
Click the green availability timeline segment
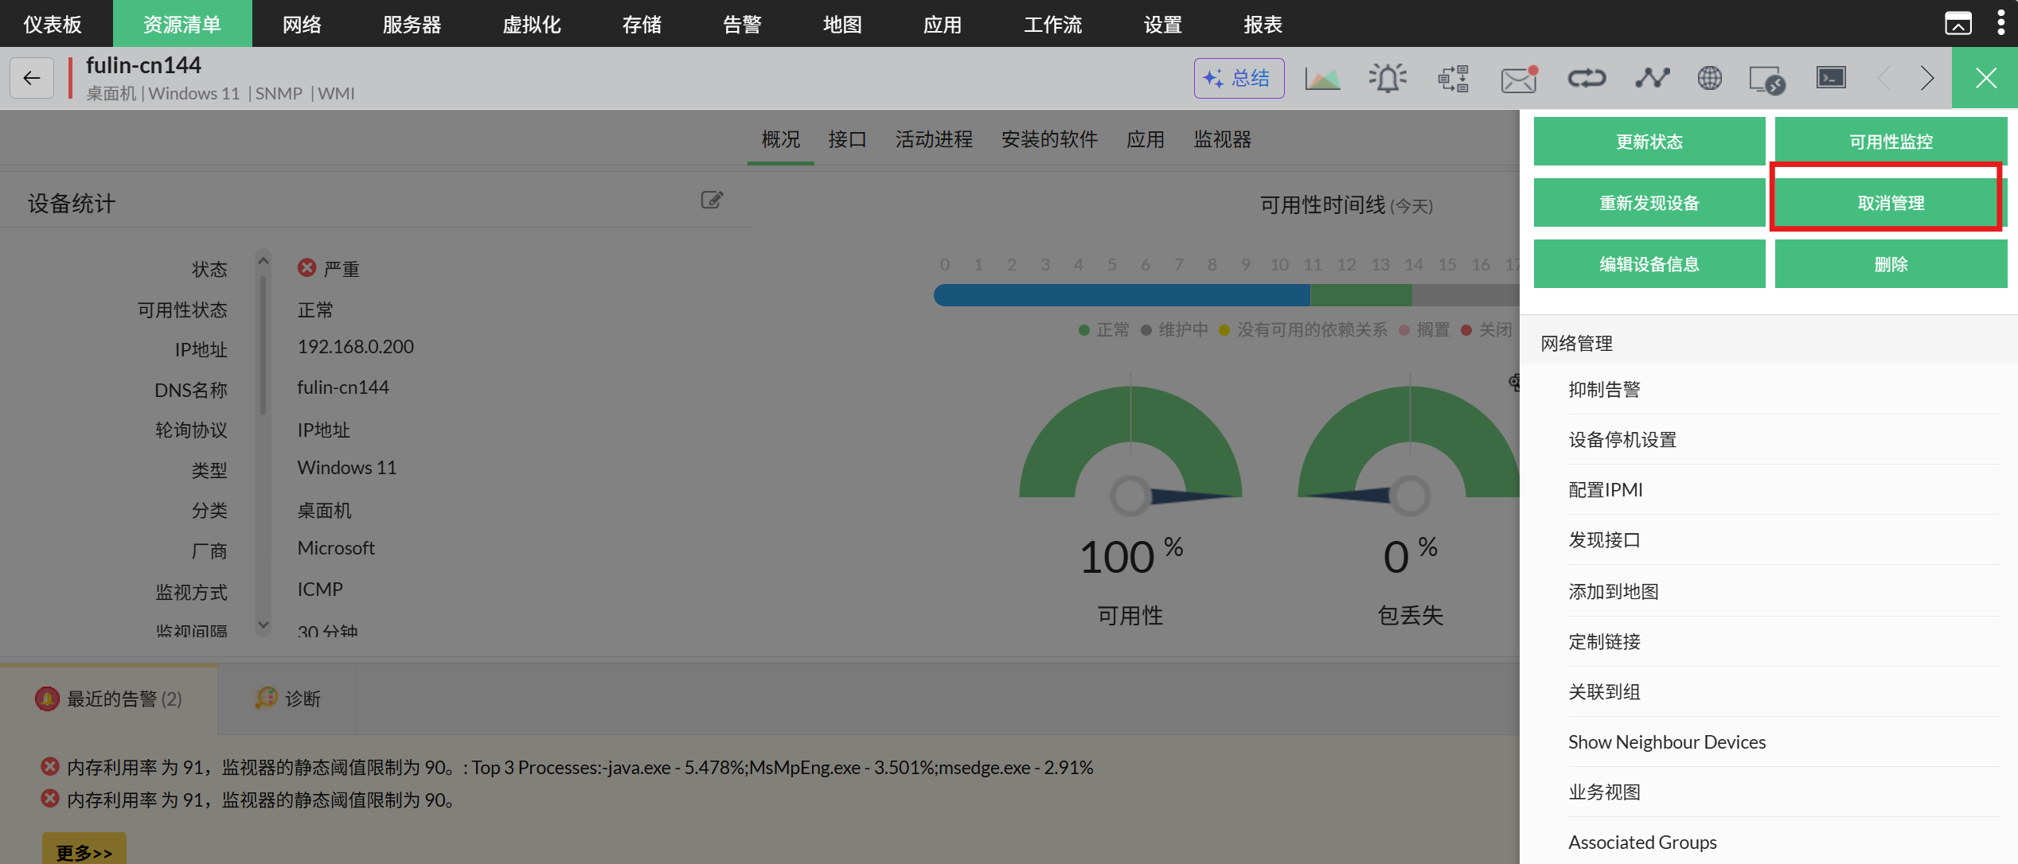1361,295
